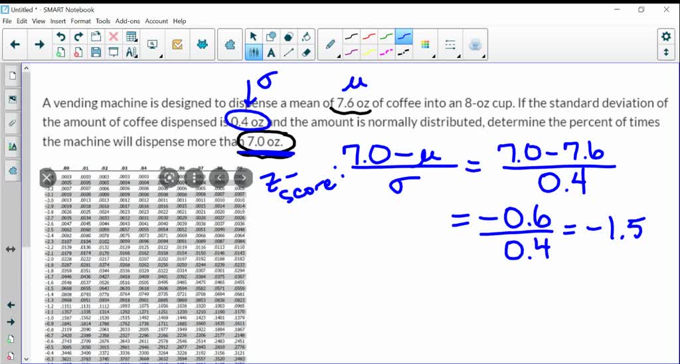Add a new page from the top toolbar
Viewport: 680px width, 364px height.
coord(60,52)
